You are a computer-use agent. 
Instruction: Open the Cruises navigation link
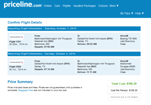(103, 6)
